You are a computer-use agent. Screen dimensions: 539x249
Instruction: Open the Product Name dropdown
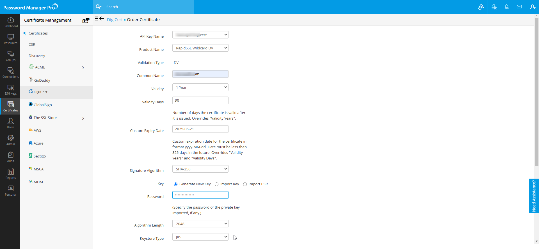point(200,48)
